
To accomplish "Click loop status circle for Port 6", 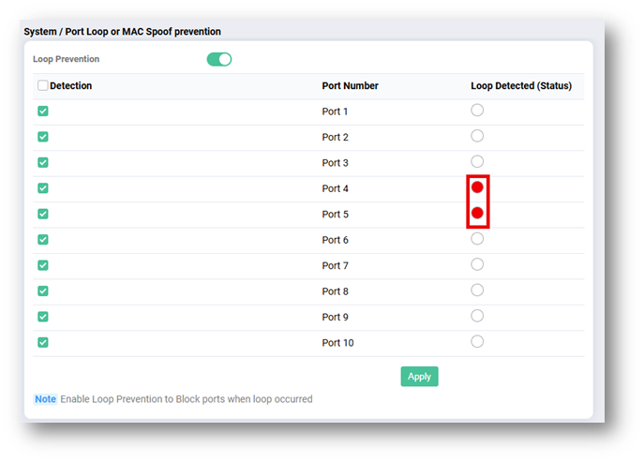I will 477,239.
